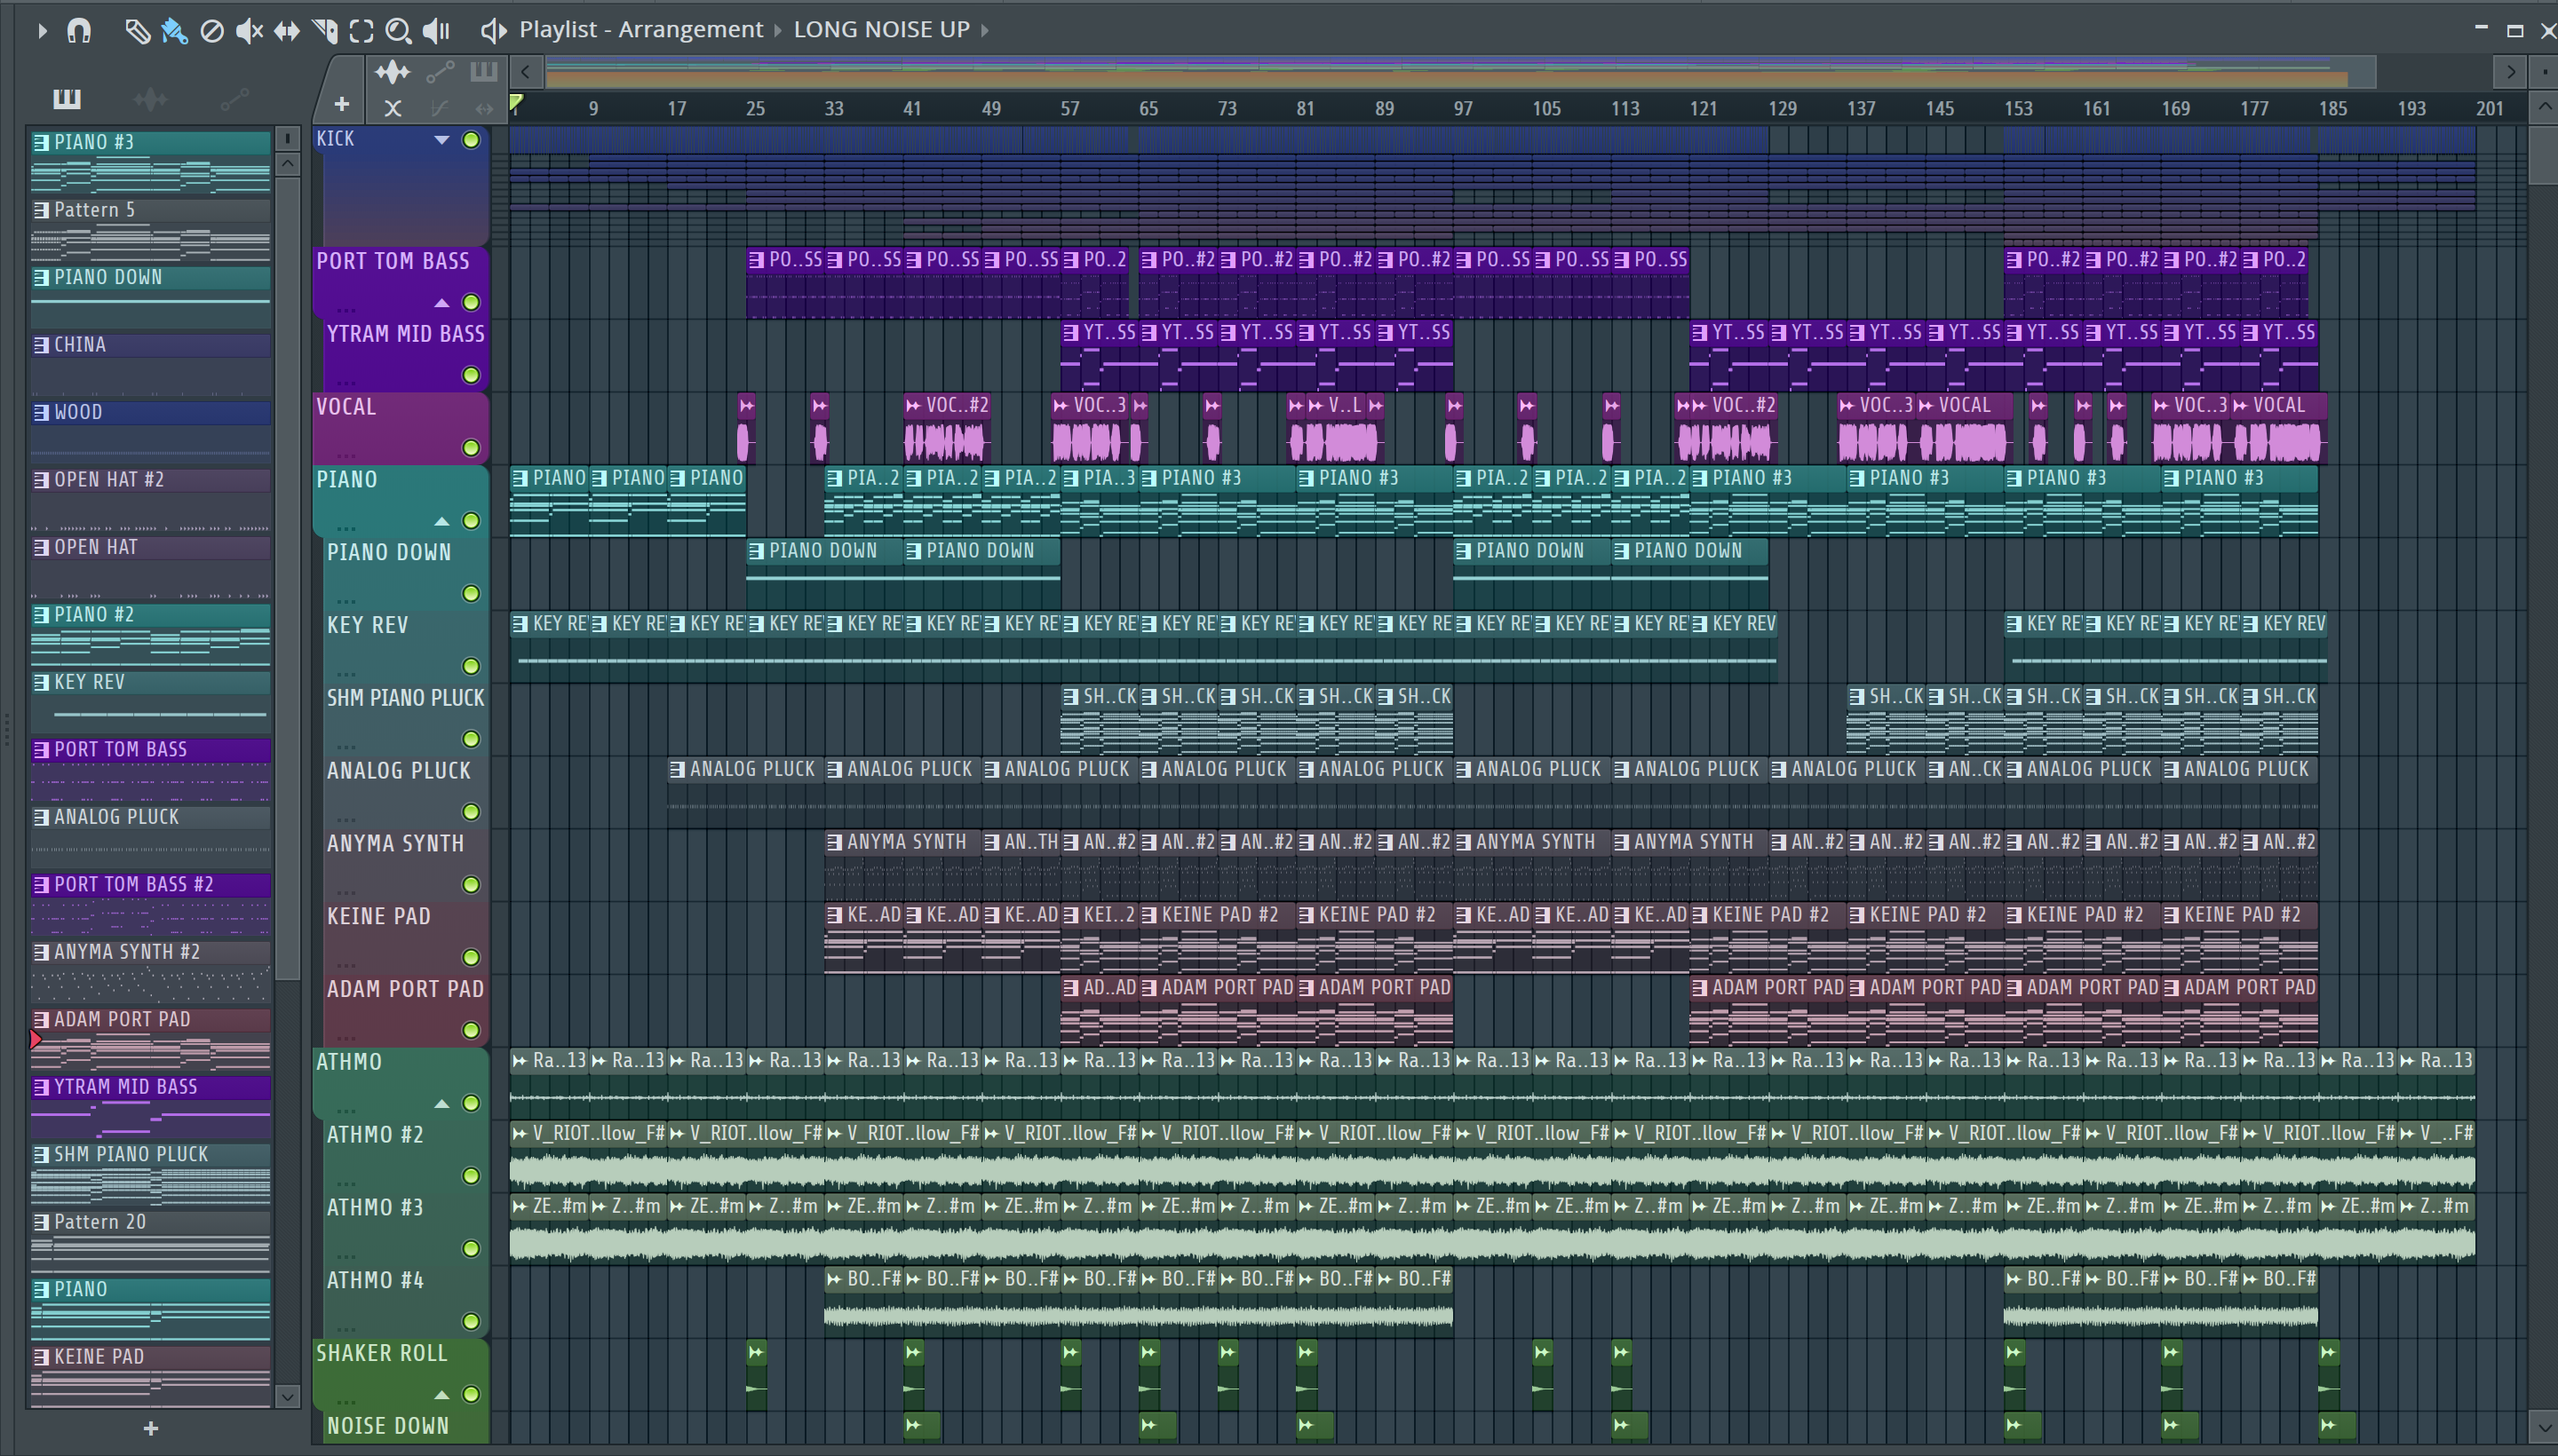2558x1456 pixels.
Task: Click the picker panel vertical scrollbar
Action: tap(287, 580)
